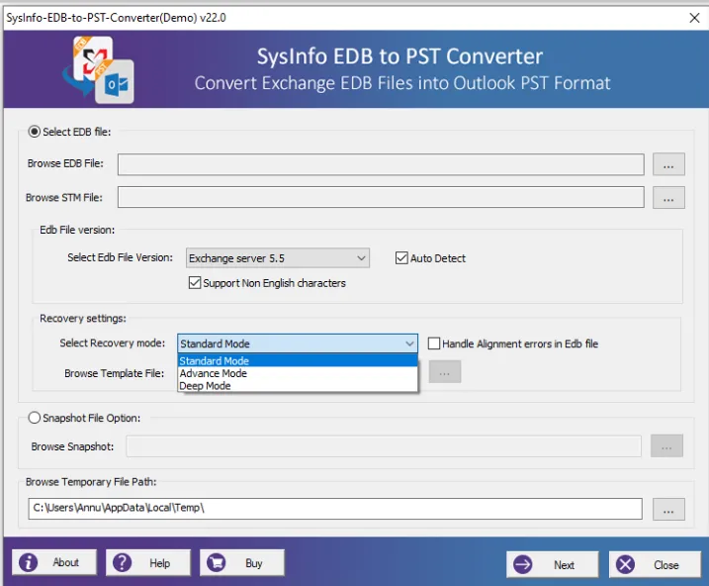This screenshot has width=709, height=586.
Task: Uncheck the Auto Detect checkbox
Action: (x=401, y=258)
